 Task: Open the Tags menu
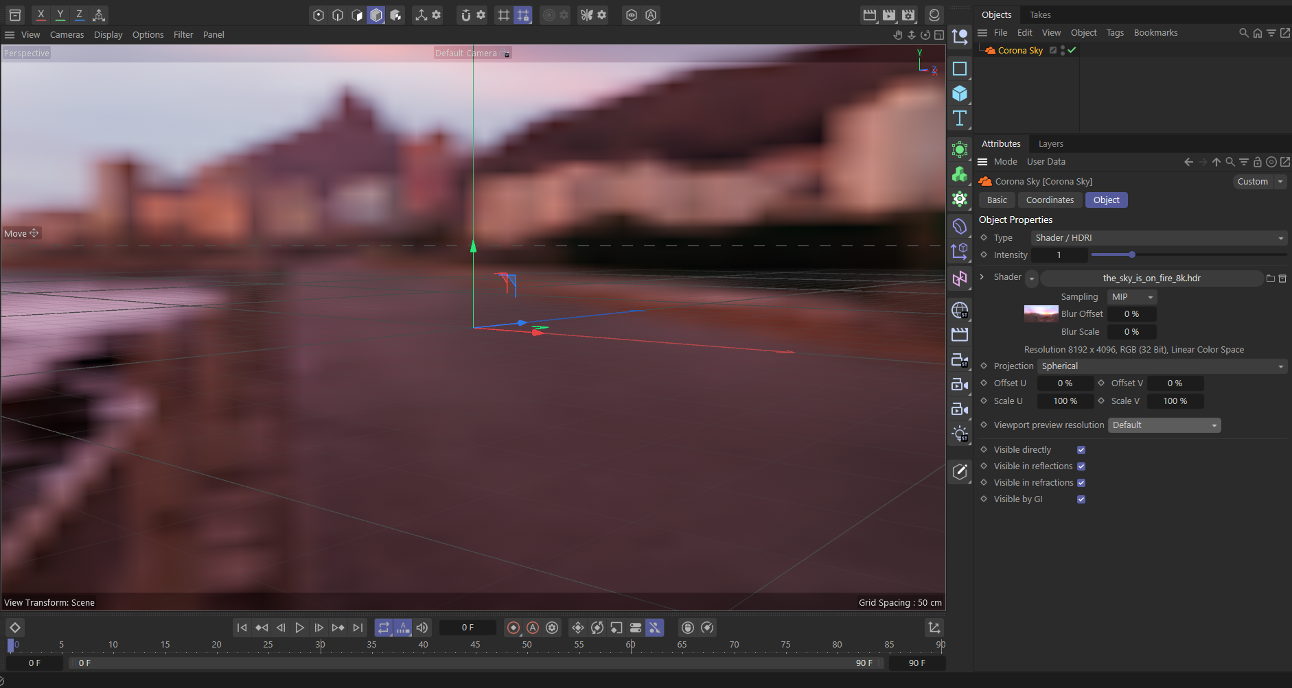click(x=1116, y=32)
